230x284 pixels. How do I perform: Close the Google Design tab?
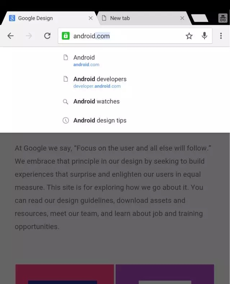point(91,18)
